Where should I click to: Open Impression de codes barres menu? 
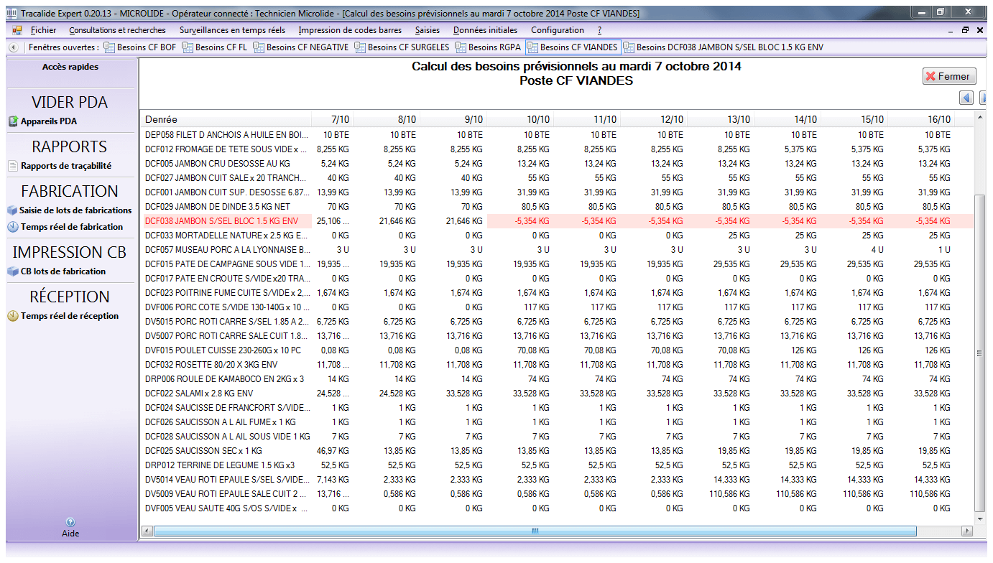click(350, 30)
